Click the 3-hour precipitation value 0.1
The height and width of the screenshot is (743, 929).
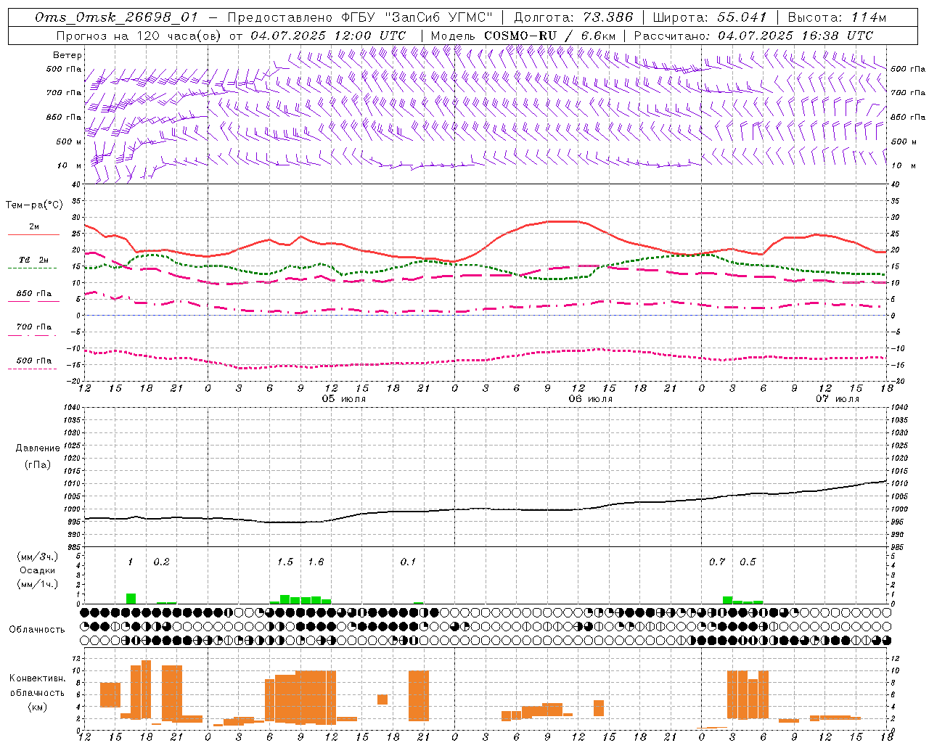(408, 562)
